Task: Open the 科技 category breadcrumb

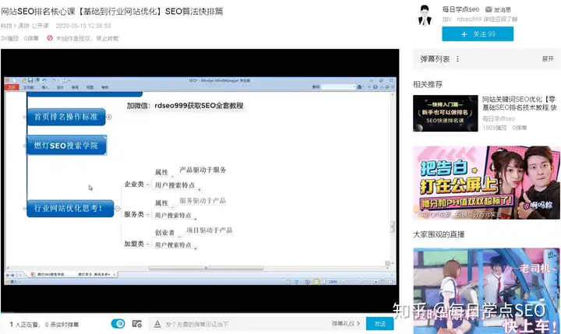Action: coord(6,26)
